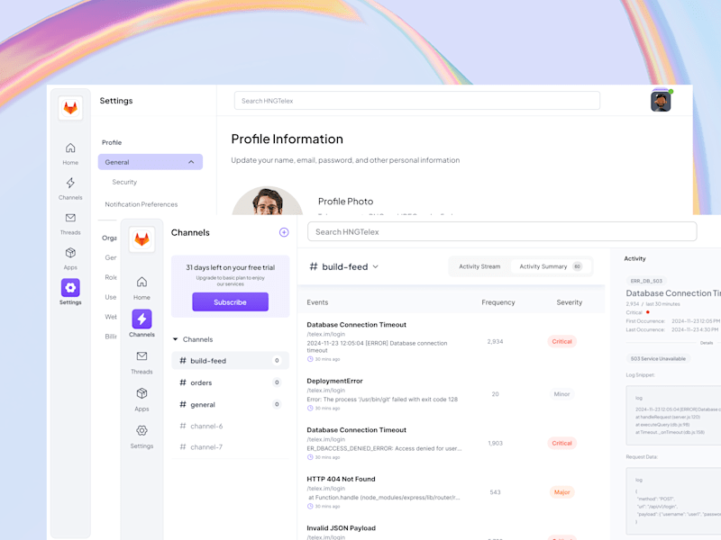Click the Minor severity badge
721x540 pixels.
(561, 394)
